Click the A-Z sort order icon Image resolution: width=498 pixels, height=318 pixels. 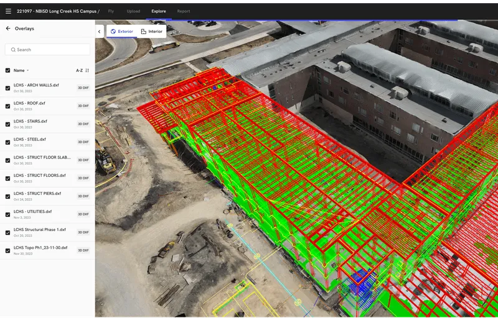point(87,70)
